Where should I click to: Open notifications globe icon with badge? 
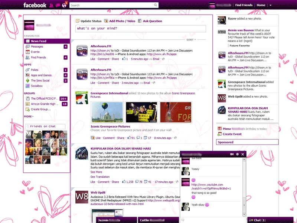[65, 5]
